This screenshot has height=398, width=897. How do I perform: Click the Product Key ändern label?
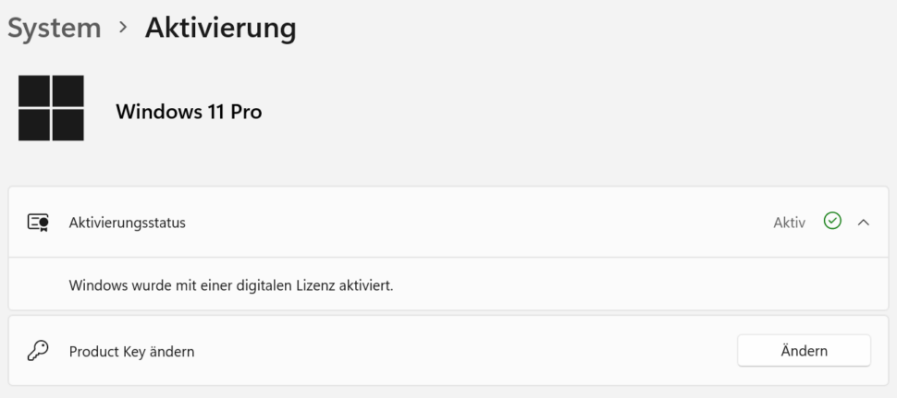[131, 352]
